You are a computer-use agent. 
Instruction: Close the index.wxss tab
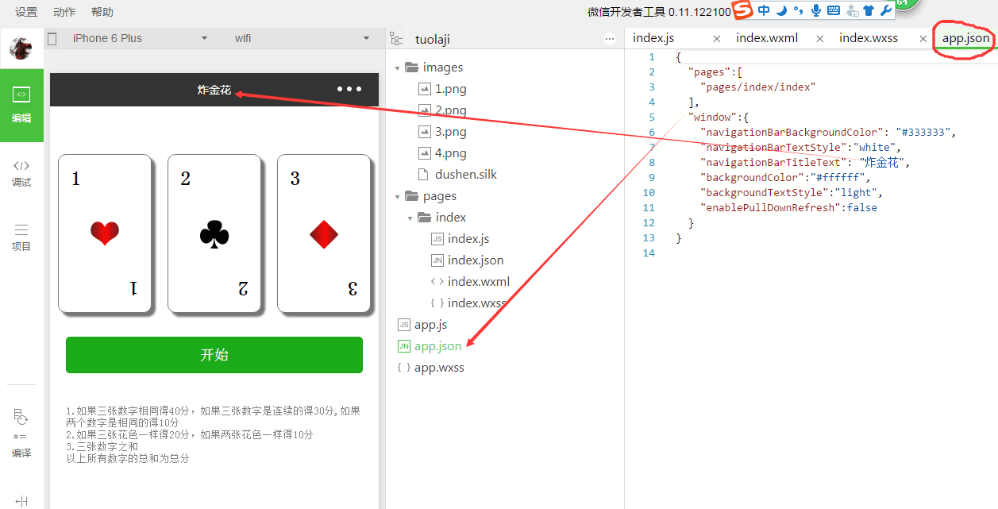click(x=923, y=39)
